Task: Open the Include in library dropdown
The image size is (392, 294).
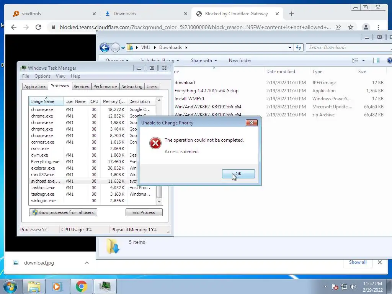Action: point(160,60)
